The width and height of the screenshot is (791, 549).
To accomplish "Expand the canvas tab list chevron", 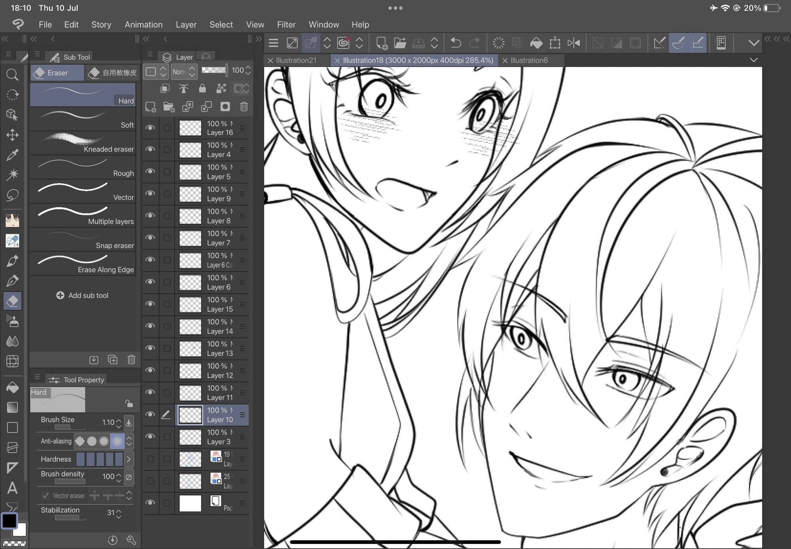I will pos(753,60).
